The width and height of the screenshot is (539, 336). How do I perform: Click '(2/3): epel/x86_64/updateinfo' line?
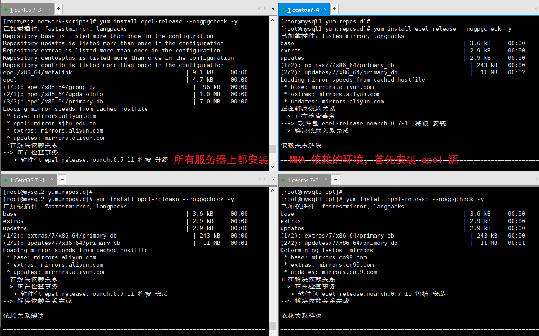125,94
